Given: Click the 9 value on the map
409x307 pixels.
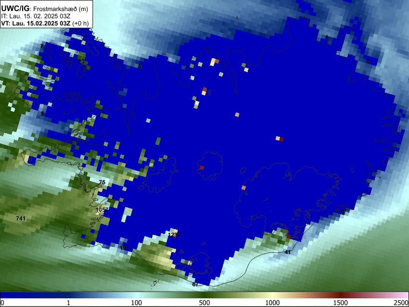Looking at the screenshot, I should [x=343, y=213].
